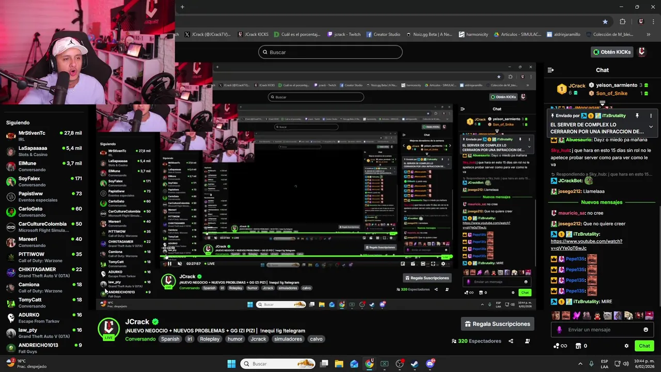
Task: Open the Chrome three-dot menu
Action: 653,22
